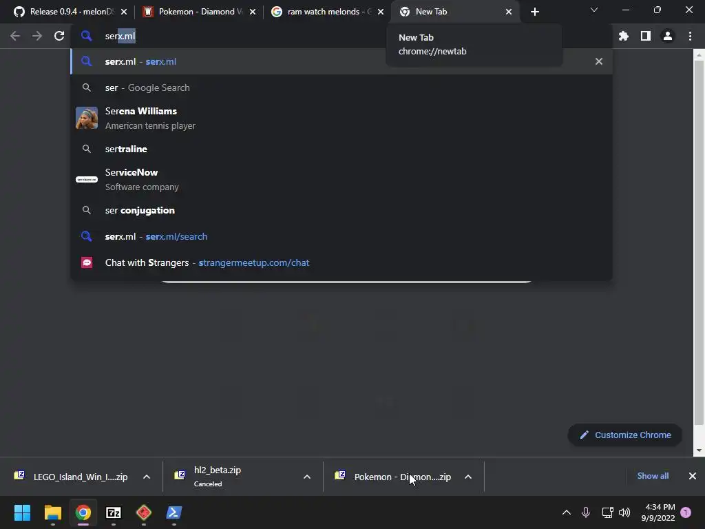This screenshot has width=705, height=529.
Task: Open File Explorer from taskbar
Action: click(x=52, y=512)
